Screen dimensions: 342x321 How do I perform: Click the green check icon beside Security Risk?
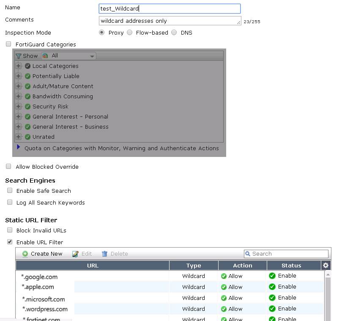[x=28, y=107]
